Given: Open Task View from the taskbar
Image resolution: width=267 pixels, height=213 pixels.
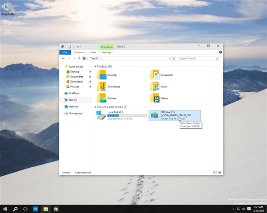Looking at the screenshot, I should pos(25,209).
